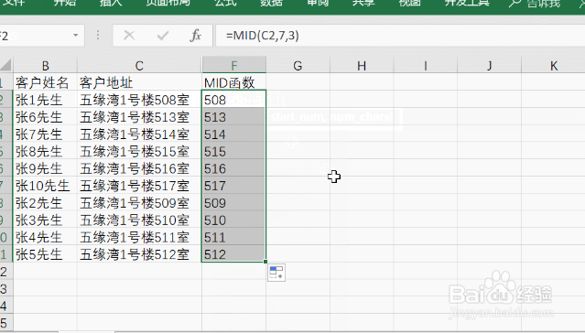Select column I header
The height and width of the screenshot is (333, 585).
(x=426, y=65)
